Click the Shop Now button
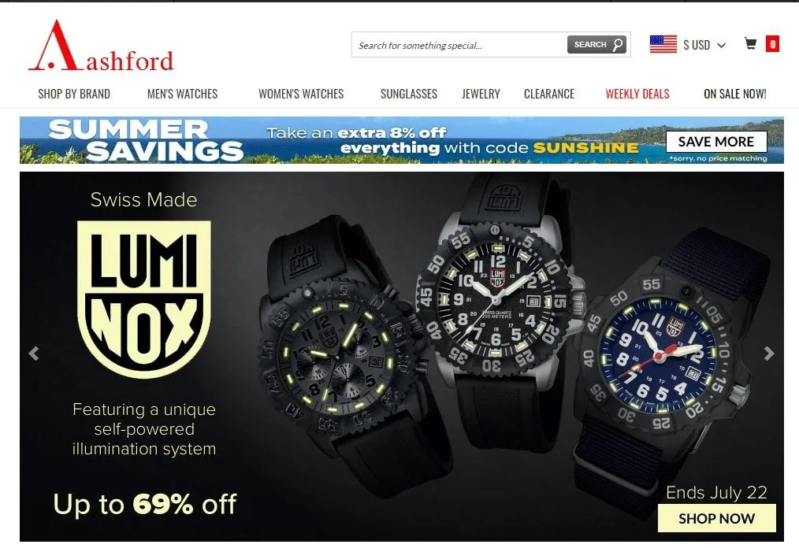Viewport: 799px width, 548px height. (x=716, y=518)
